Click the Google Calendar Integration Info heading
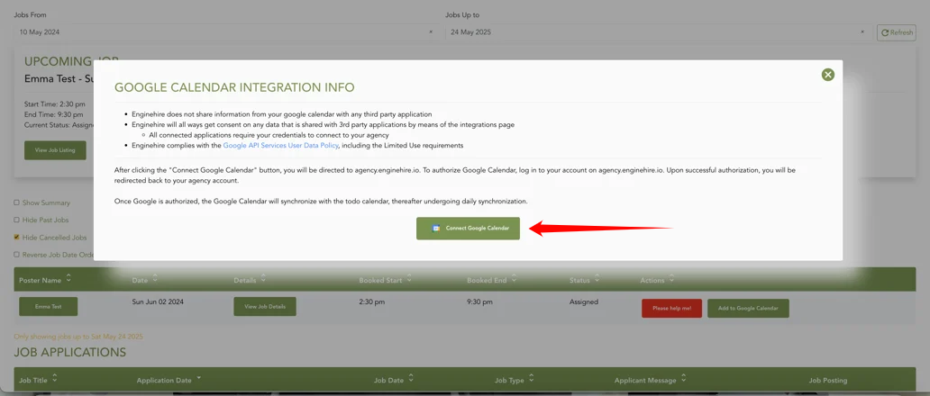Screen dimensions: 930x396 coord(234,87)
